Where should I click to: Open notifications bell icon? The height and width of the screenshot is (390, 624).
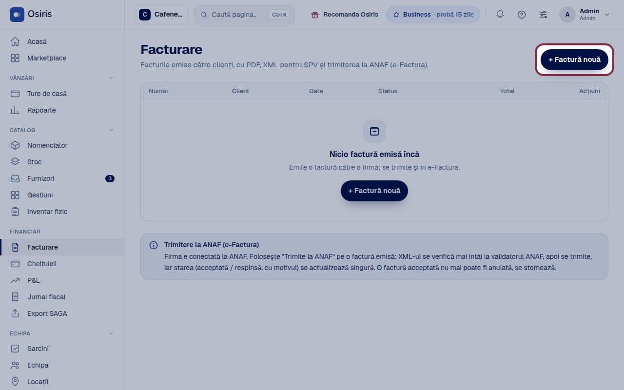500,15
